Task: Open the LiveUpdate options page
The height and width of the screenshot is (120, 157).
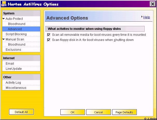Action: 14,69
